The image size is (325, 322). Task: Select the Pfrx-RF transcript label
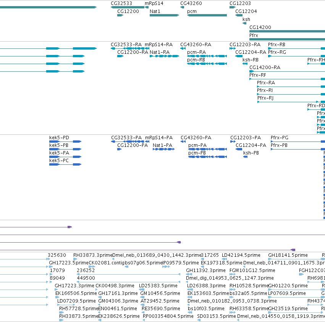click(258, 75)
